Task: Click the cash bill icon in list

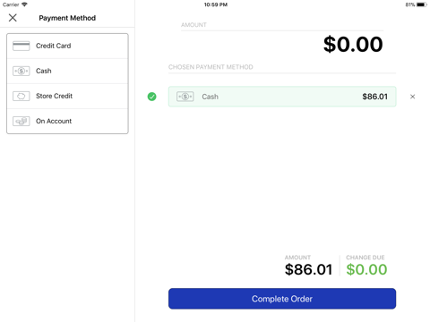Action: click(x=21, y=71)
